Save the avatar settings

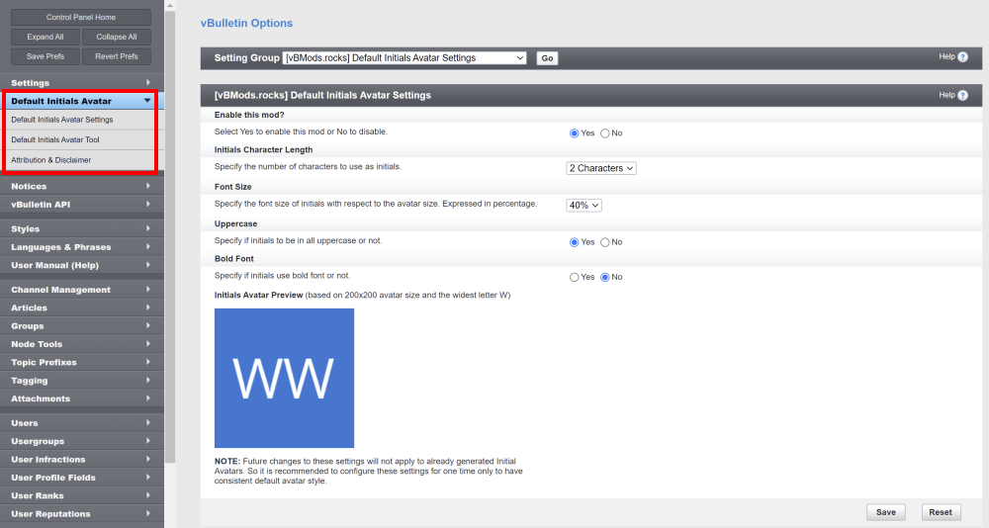point(885,512)
